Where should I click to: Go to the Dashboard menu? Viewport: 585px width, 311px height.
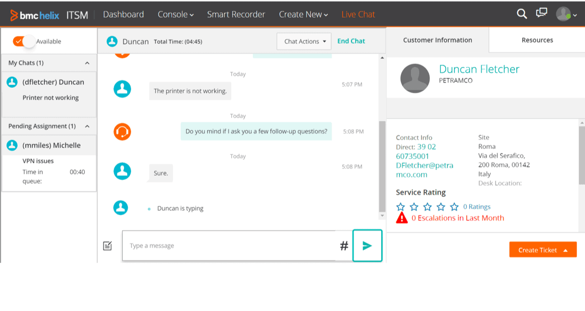click(123, 14)
